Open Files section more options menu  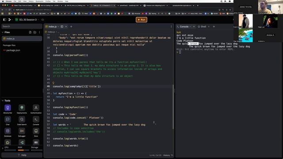(39, 32)
